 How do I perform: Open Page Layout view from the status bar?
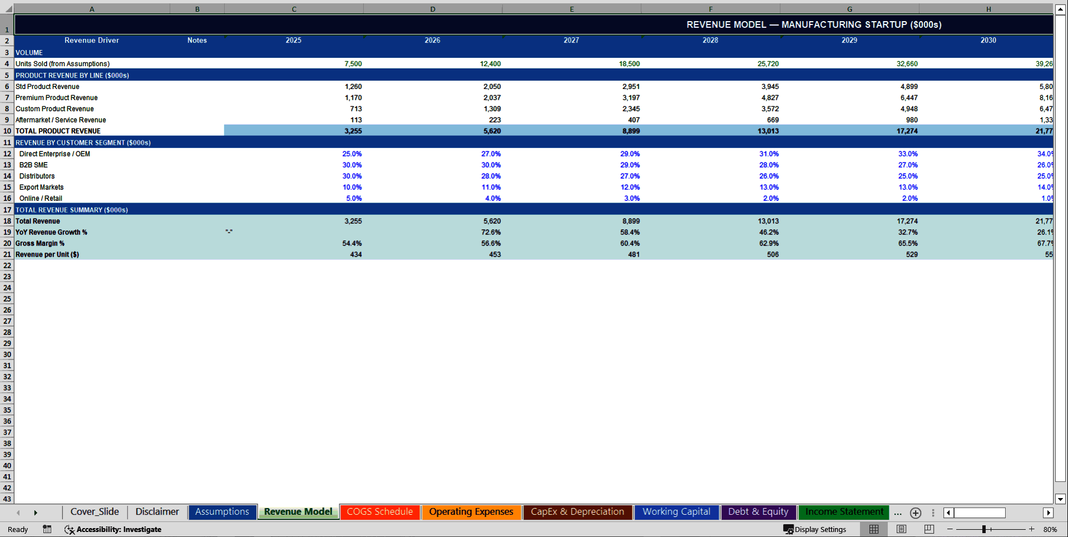point(901,529)
